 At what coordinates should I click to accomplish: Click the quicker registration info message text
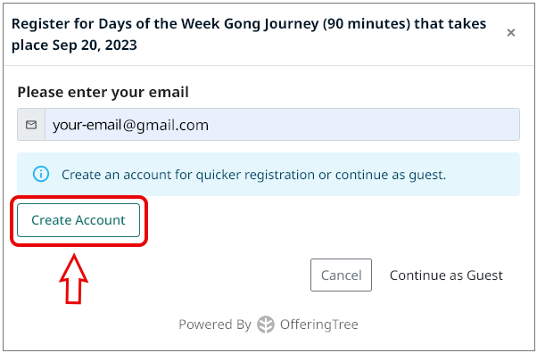pyautogui.click(x=253, y=175)
